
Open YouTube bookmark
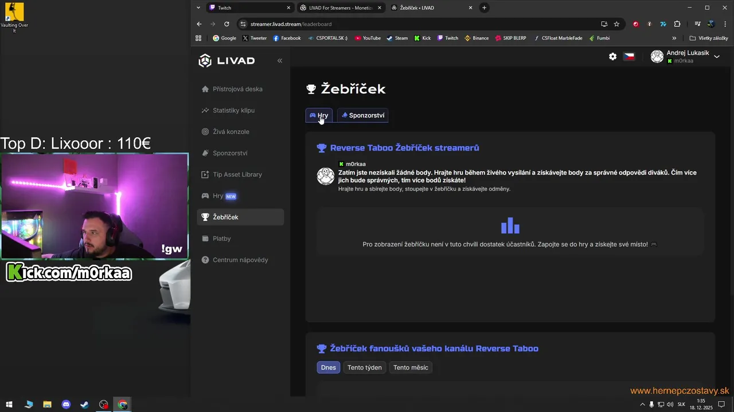[368, 38]
